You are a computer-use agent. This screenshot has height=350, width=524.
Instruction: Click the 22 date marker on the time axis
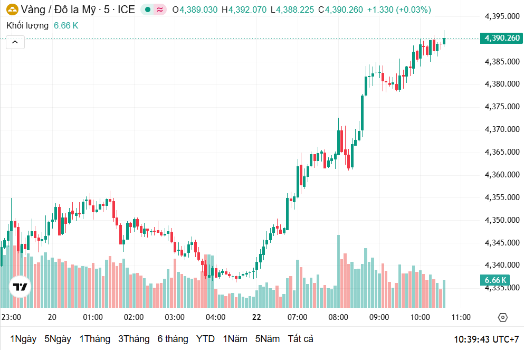(256, 317)
